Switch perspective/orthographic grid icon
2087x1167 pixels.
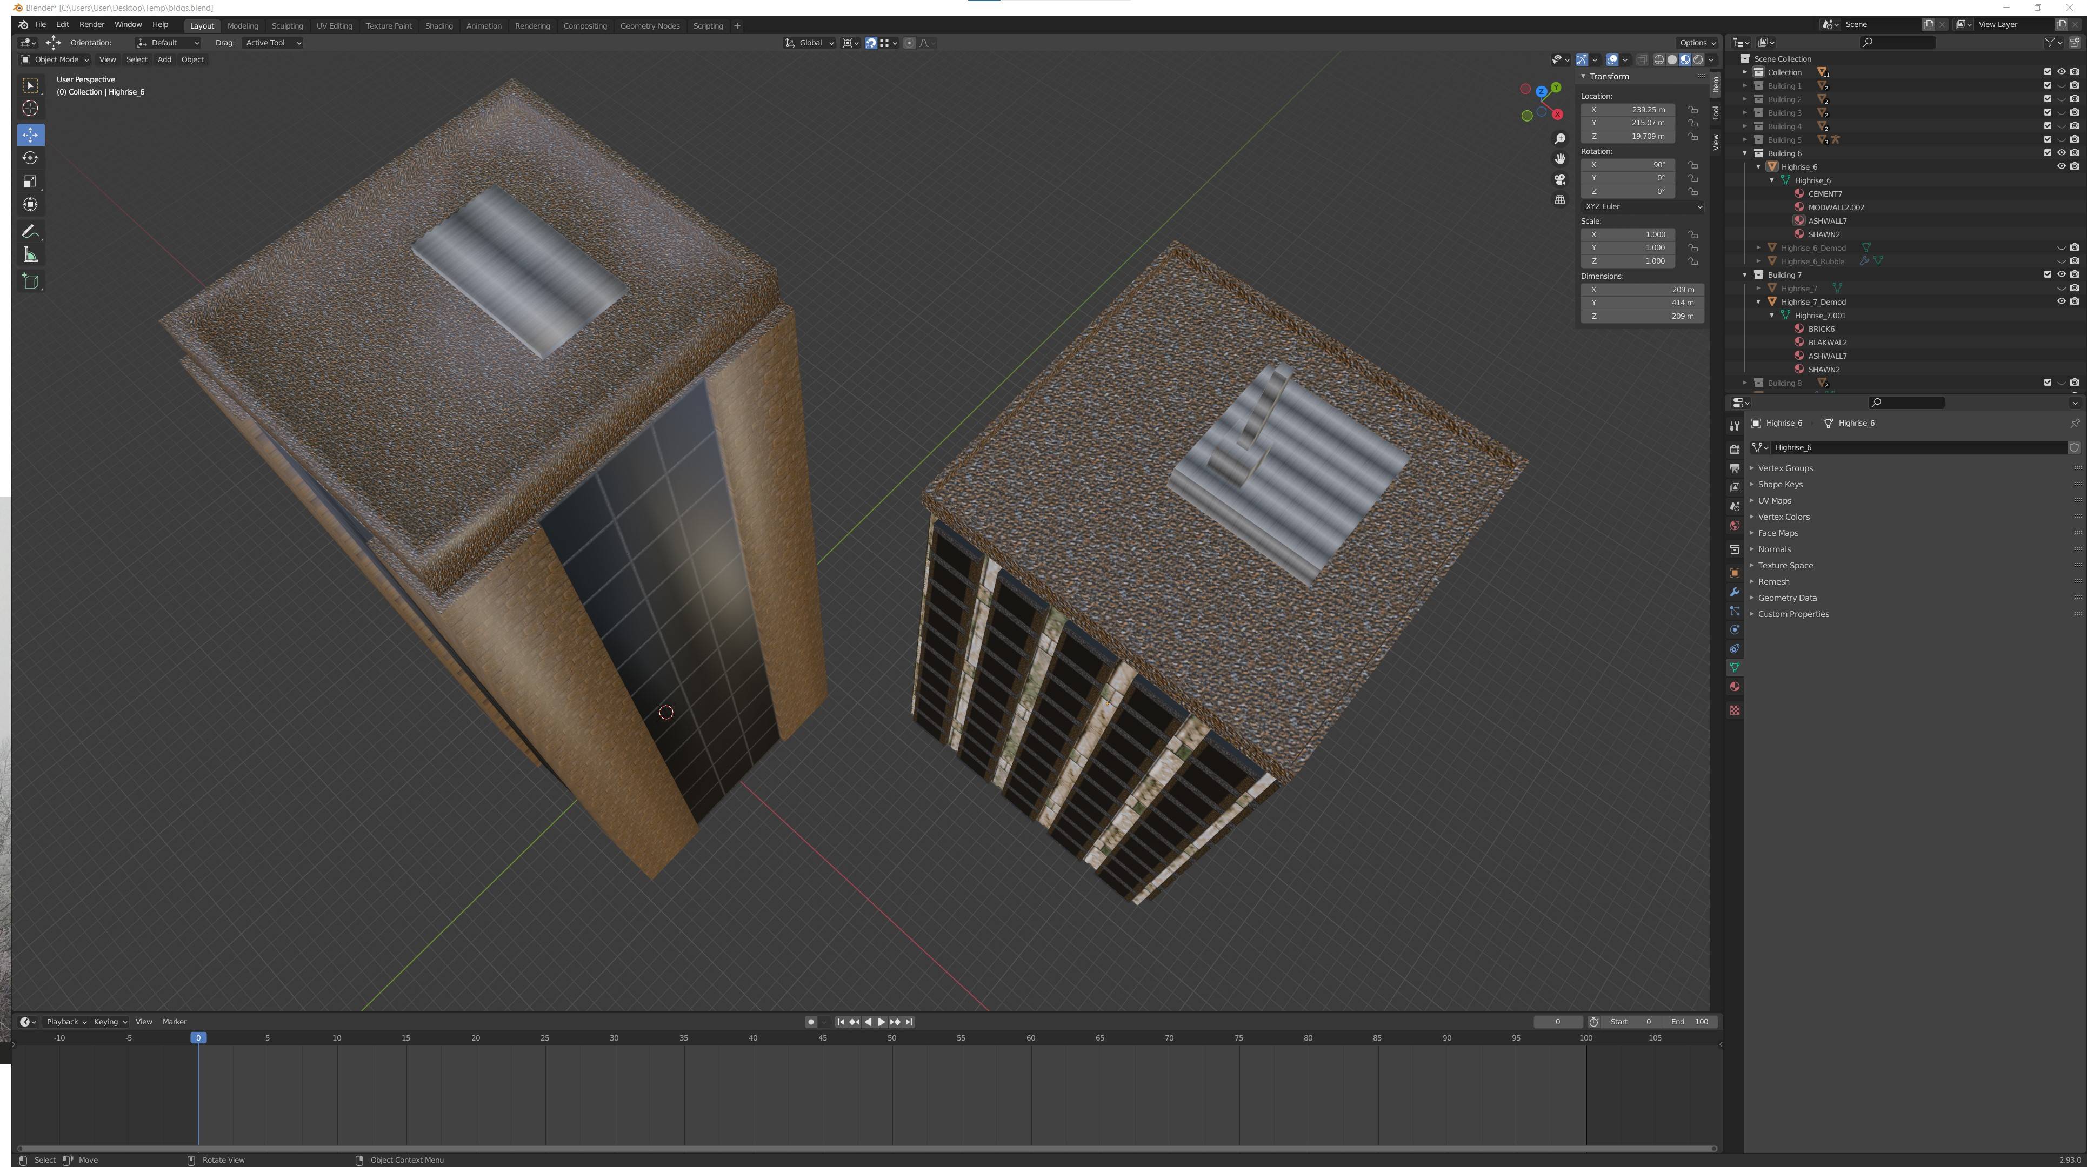[1559, 200]
